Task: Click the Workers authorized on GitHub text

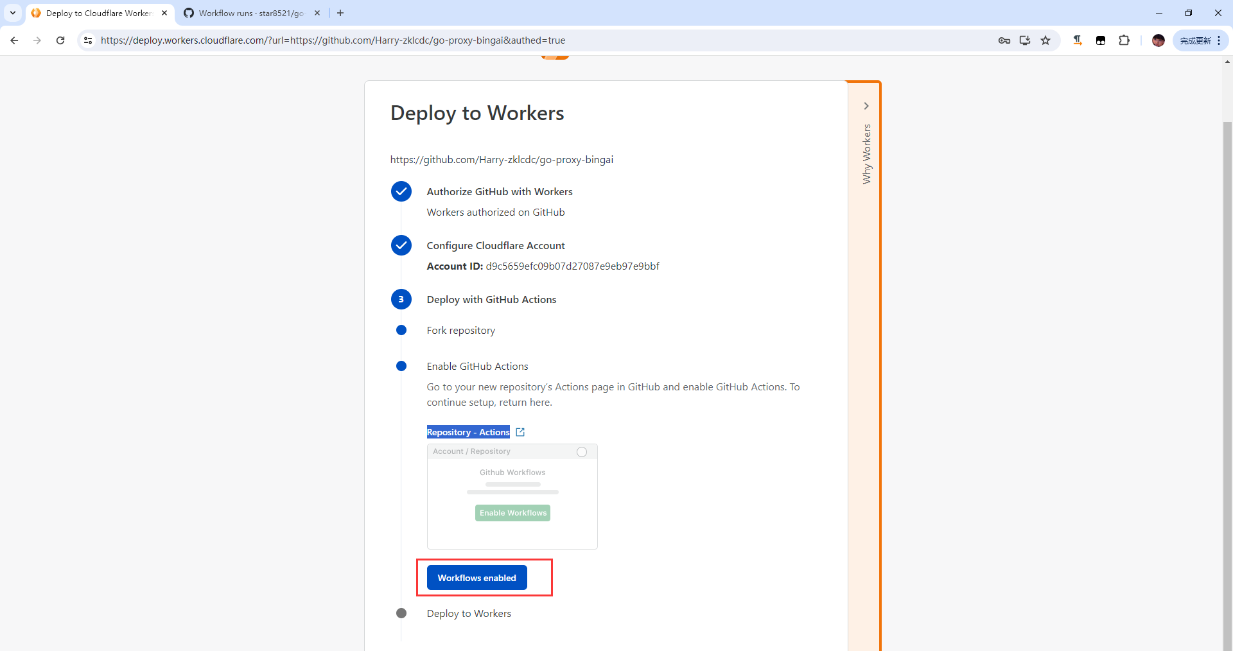Action: (x=496, y=213)
